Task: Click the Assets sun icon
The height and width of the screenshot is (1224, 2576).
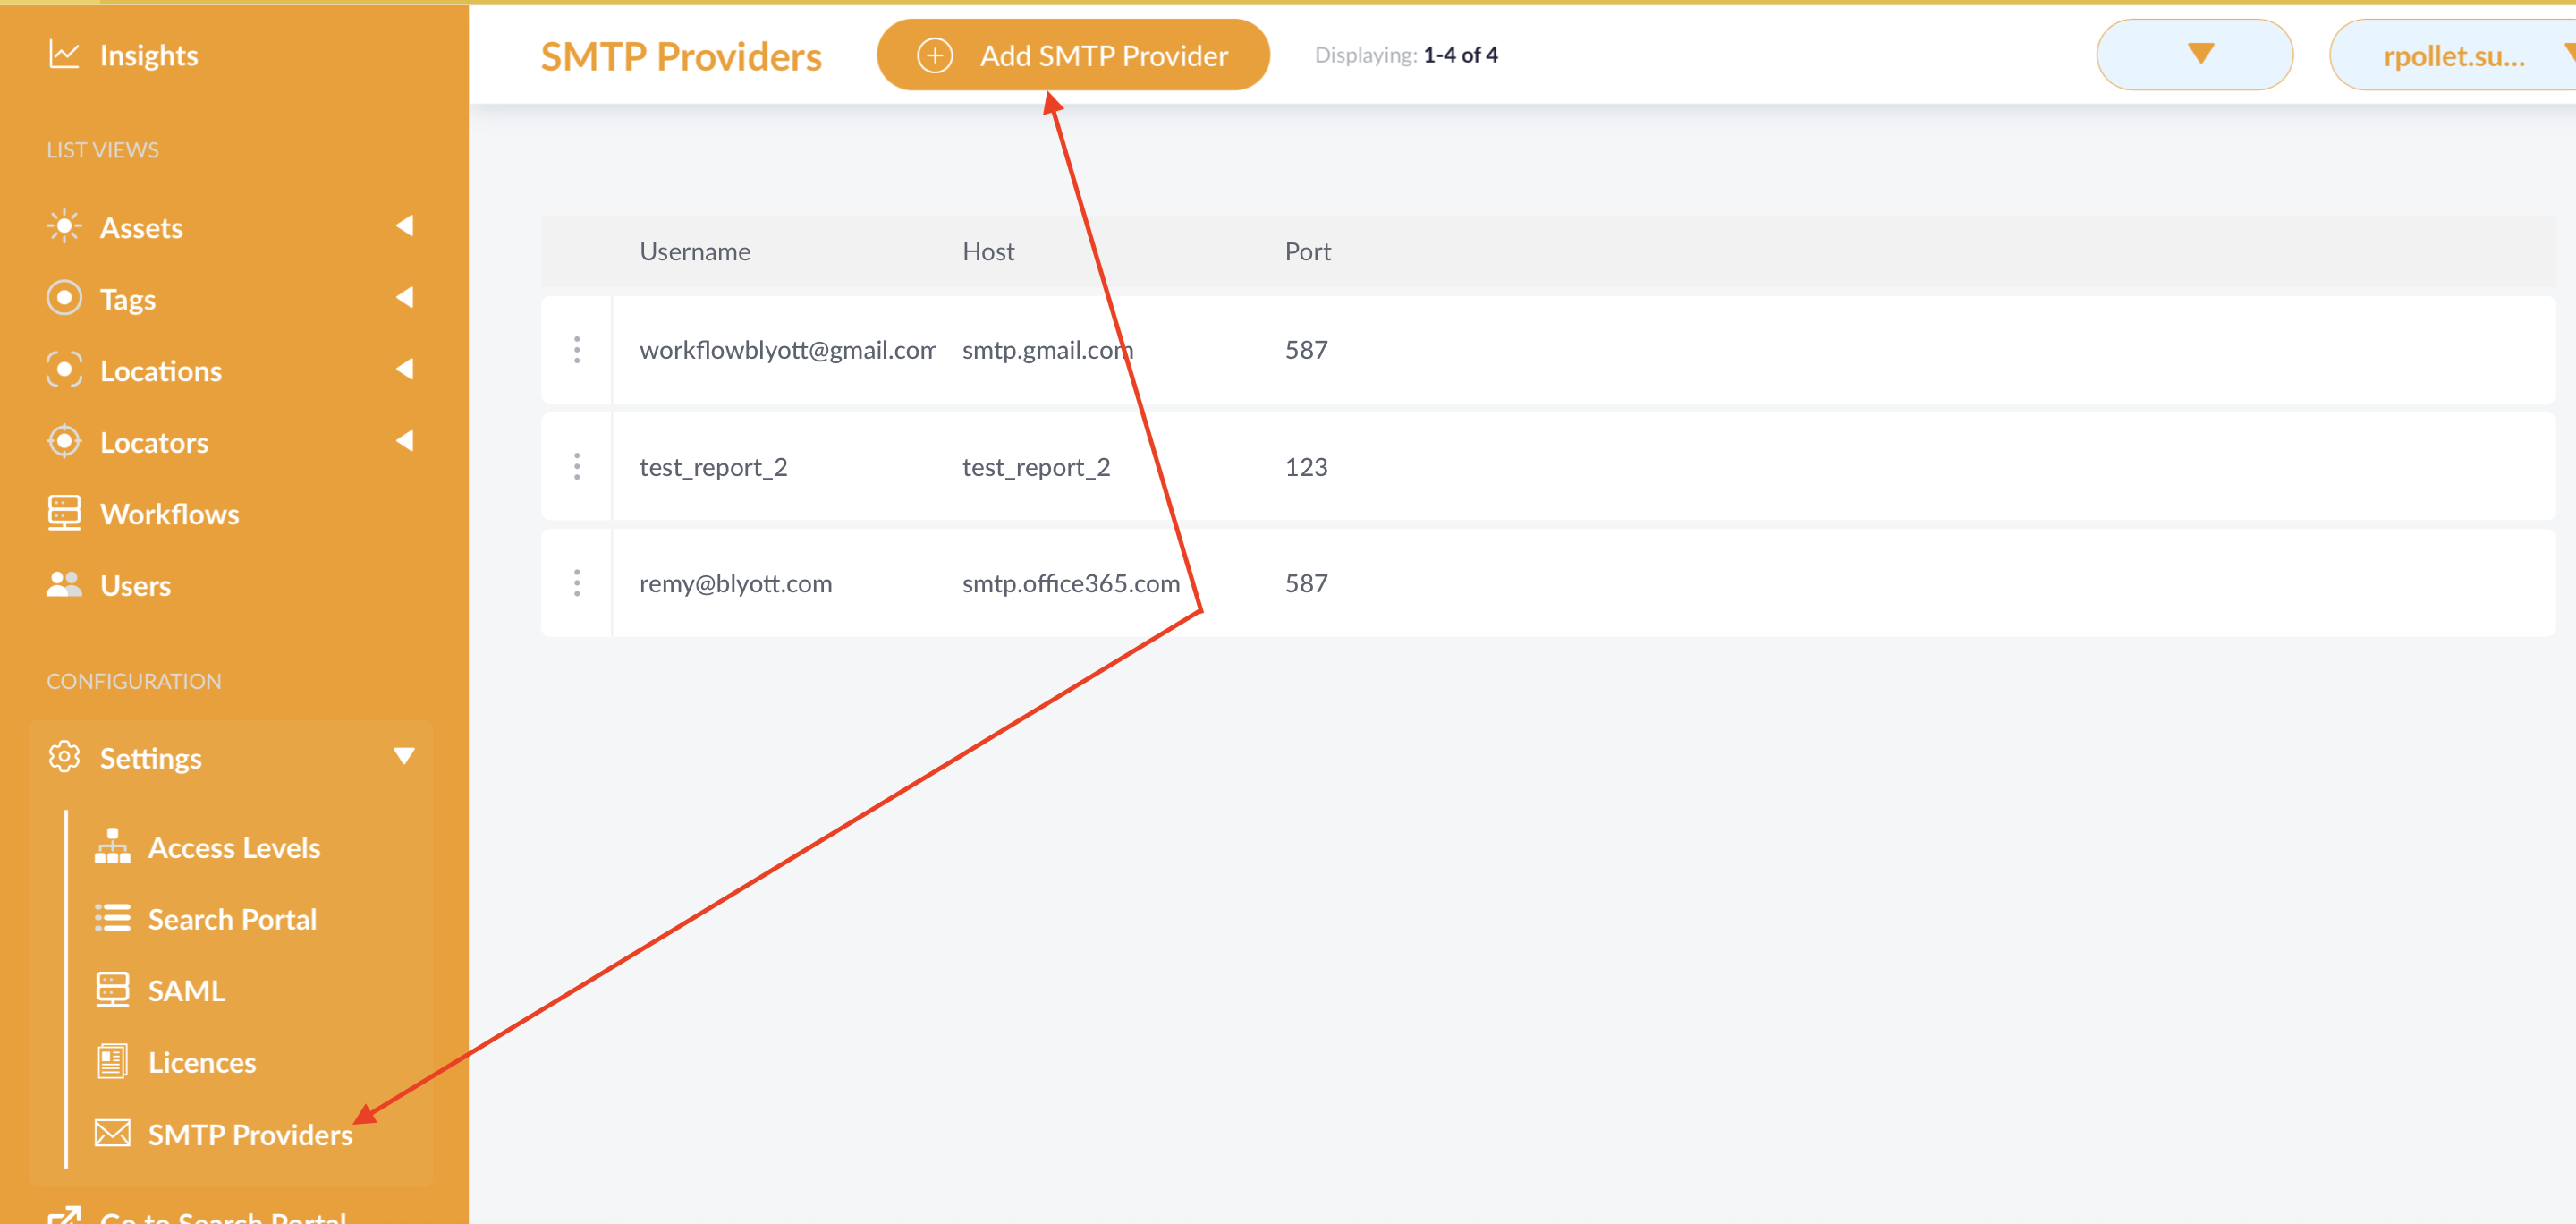Action: click(64, 227)
